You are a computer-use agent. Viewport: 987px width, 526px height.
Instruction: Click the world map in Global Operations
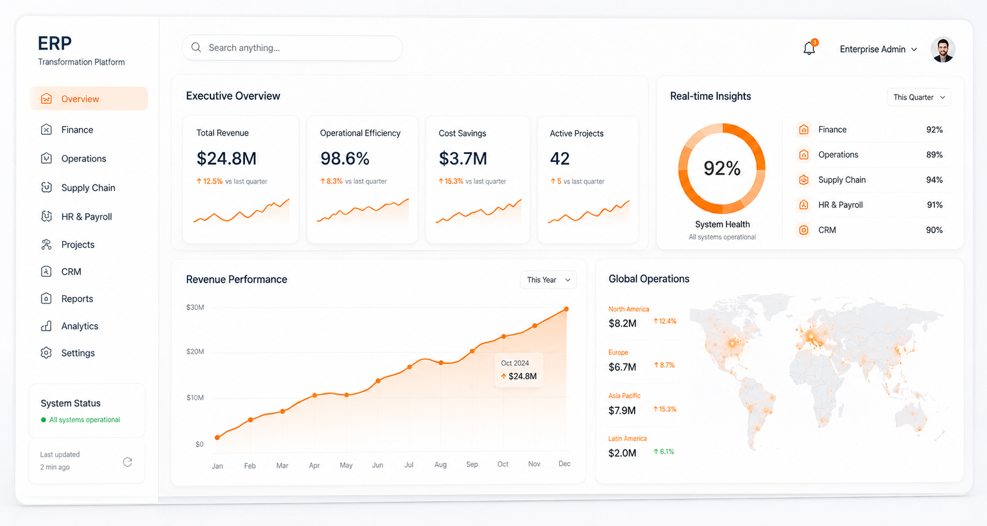pyautogui.click(x=817, y=372)
